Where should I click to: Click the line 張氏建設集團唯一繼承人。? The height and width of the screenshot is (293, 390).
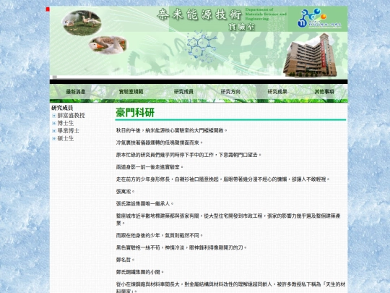coord(145,203)
